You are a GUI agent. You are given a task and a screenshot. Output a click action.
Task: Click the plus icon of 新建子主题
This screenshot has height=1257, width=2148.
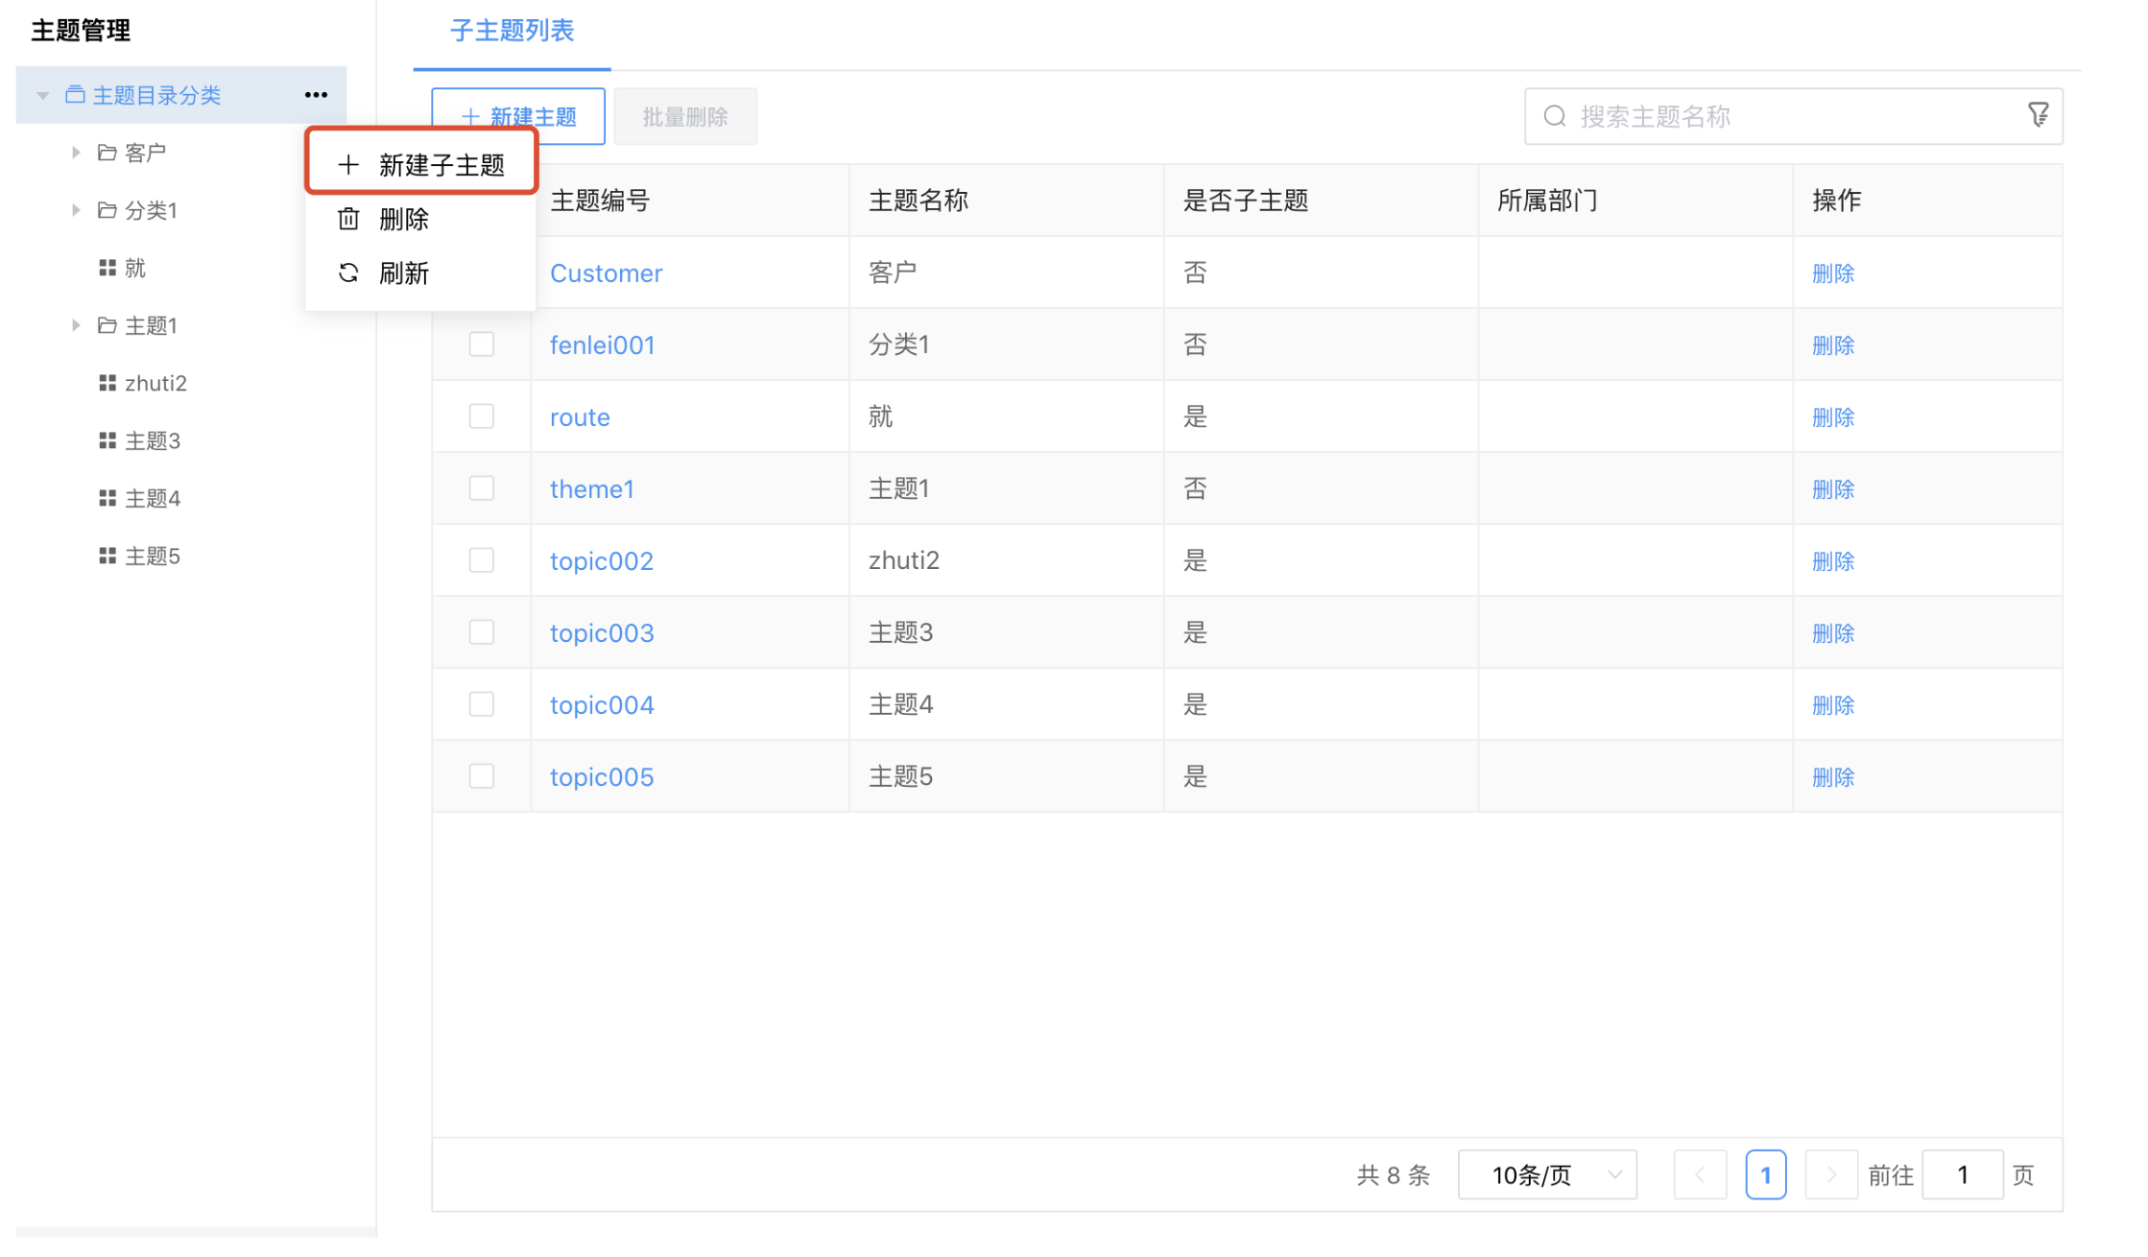point(348,165)
